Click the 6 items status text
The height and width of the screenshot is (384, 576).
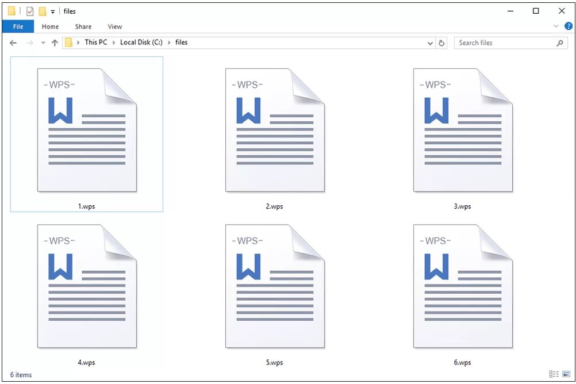(x=21, y=375)
